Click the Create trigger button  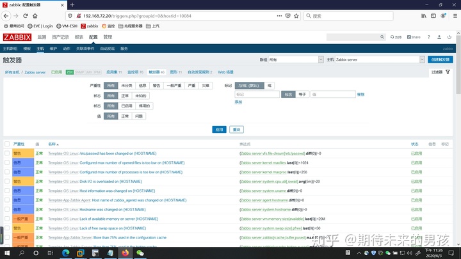(440, 59)
